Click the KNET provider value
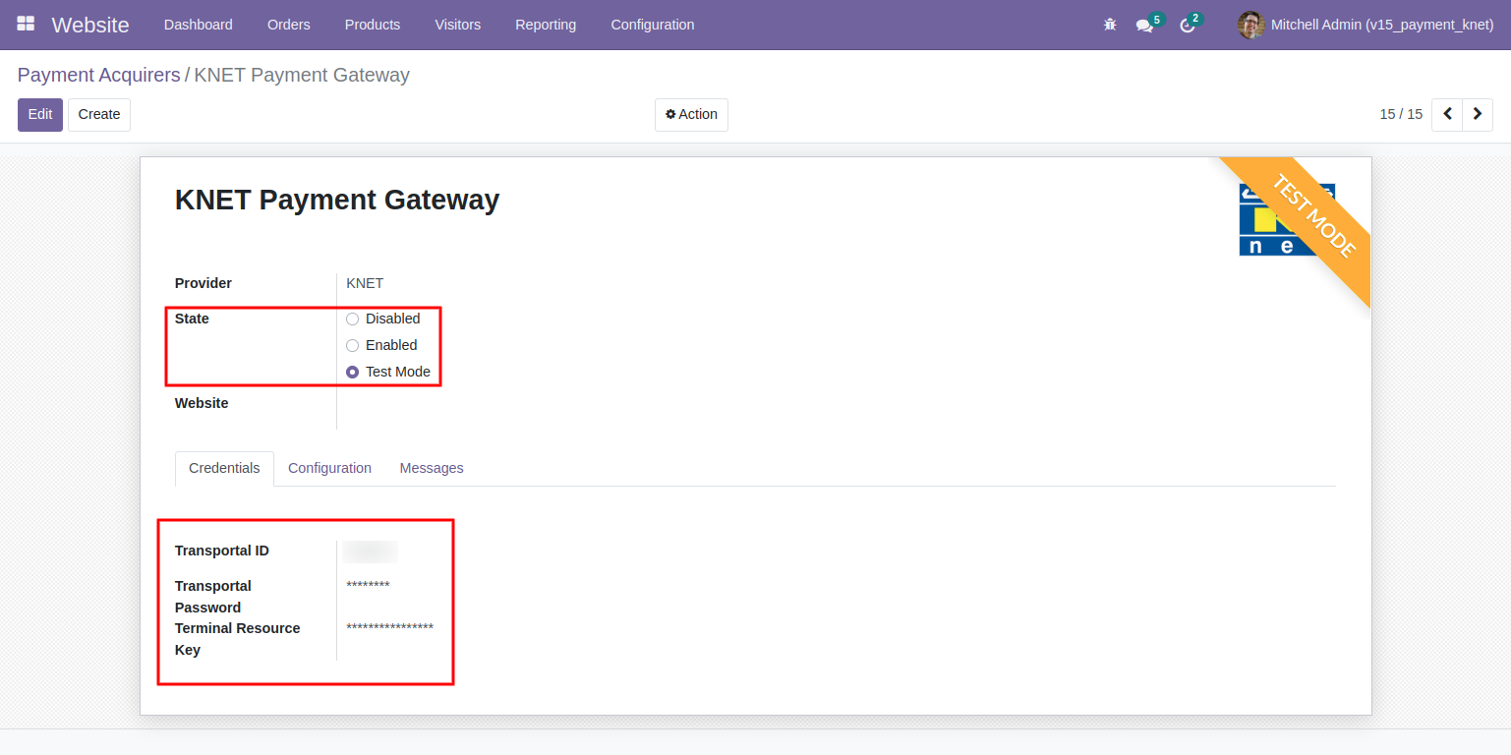Image resolution: width=1511 pixels, height=755 pixels. [365, 283]
